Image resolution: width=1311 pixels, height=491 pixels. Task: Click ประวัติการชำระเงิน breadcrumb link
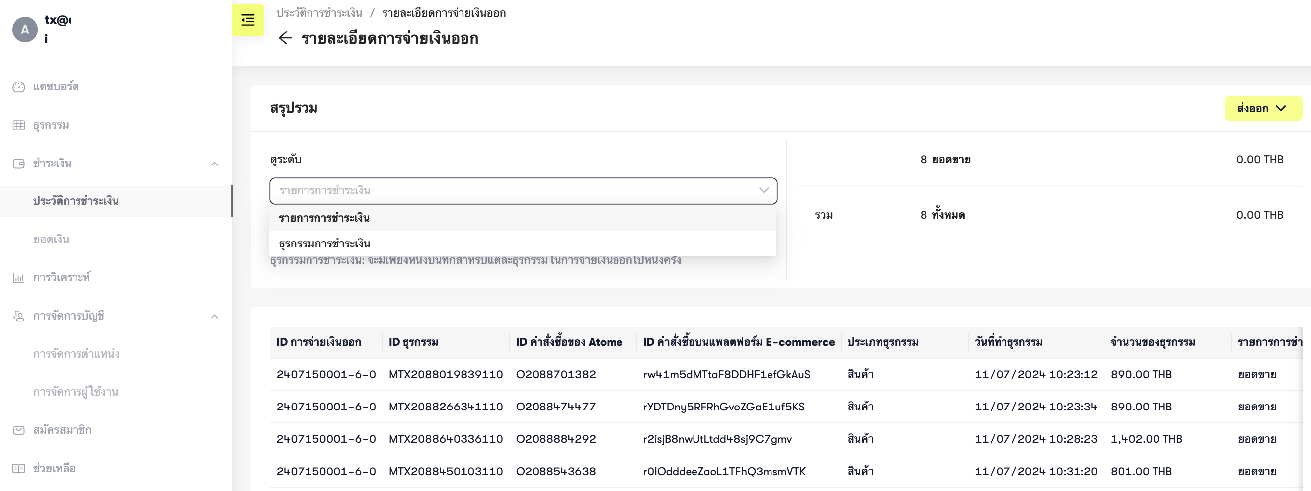coord(319,13)
